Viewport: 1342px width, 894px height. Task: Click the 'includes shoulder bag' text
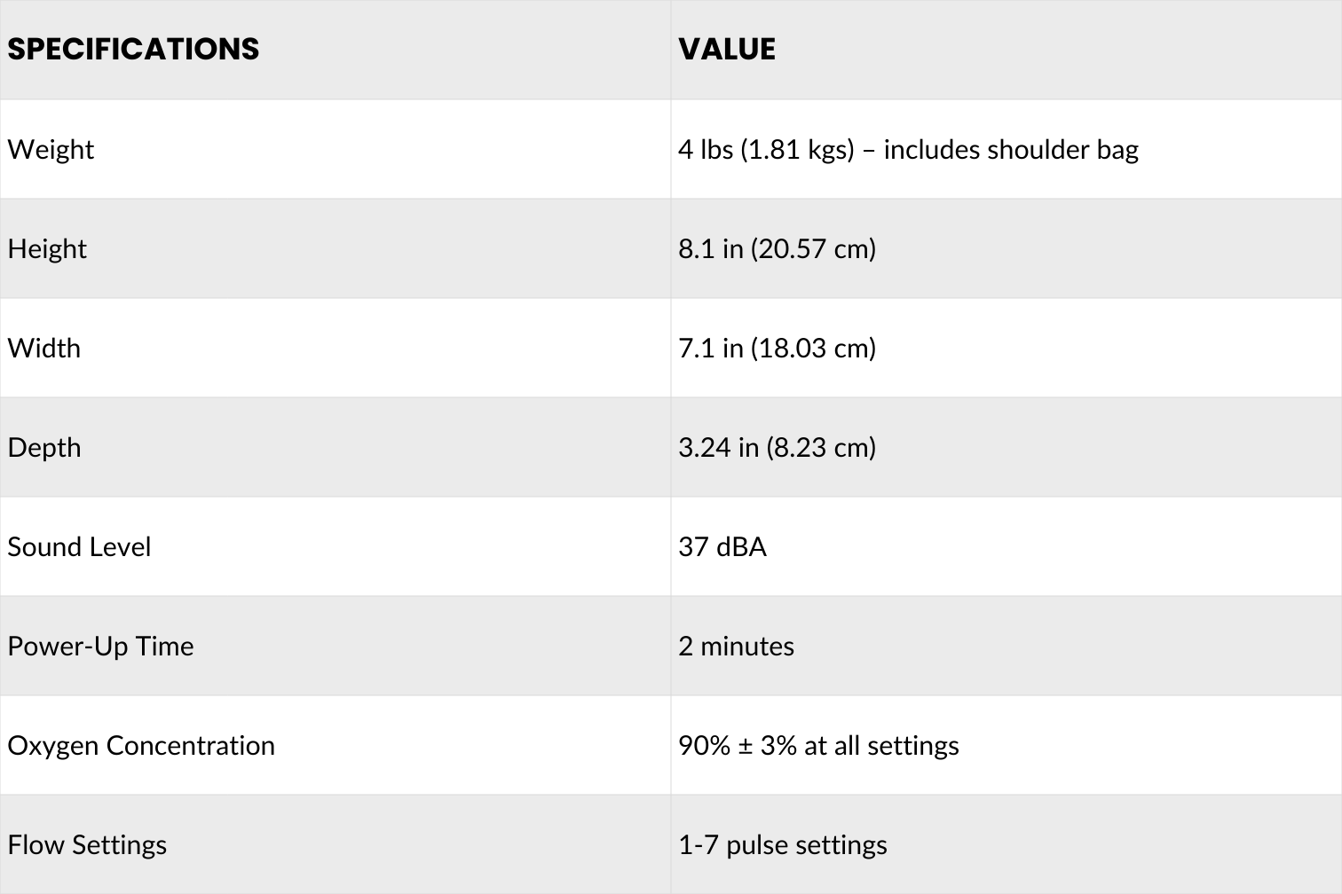point(1011,149)
